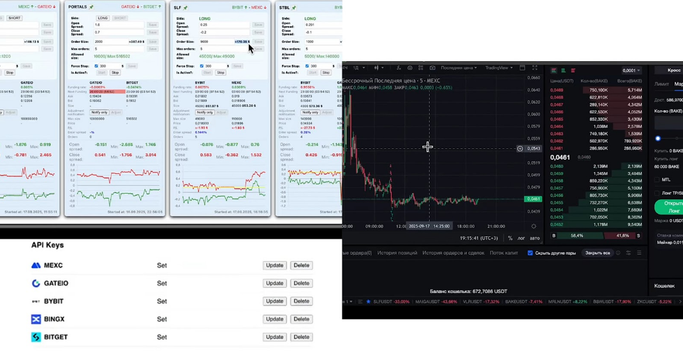
Task: Click Delete button for GATEIO key
Action: [x=302, y=283]
